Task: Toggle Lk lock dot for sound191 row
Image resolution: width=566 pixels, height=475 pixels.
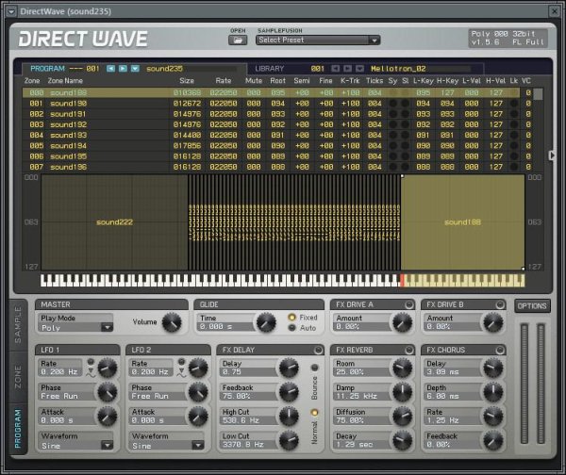Action: pos(514,114)
